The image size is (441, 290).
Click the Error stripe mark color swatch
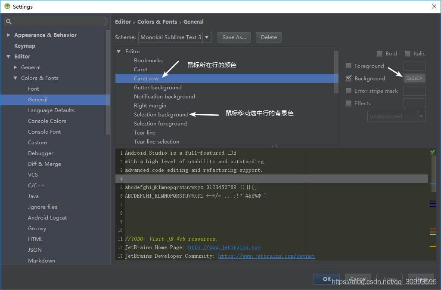tap(415, 91)
